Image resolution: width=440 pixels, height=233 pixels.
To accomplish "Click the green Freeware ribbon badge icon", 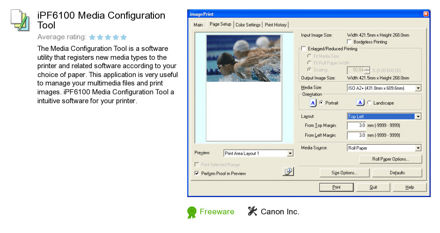I will point(192,212).
